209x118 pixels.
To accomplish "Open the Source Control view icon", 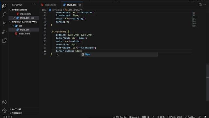I will [x=4, y=23].
